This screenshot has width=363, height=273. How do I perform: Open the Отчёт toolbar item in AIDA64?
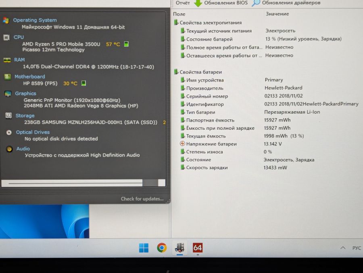(183, 3)
